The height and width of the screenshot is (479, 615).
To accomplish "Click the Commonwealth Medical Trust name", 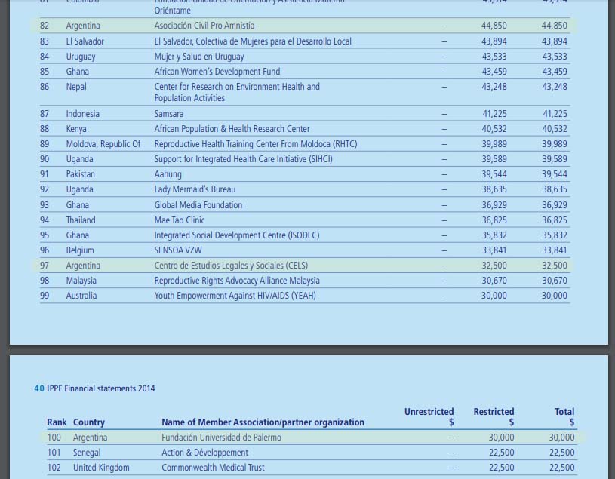I will pyautogui.click(x=213, y=468).
